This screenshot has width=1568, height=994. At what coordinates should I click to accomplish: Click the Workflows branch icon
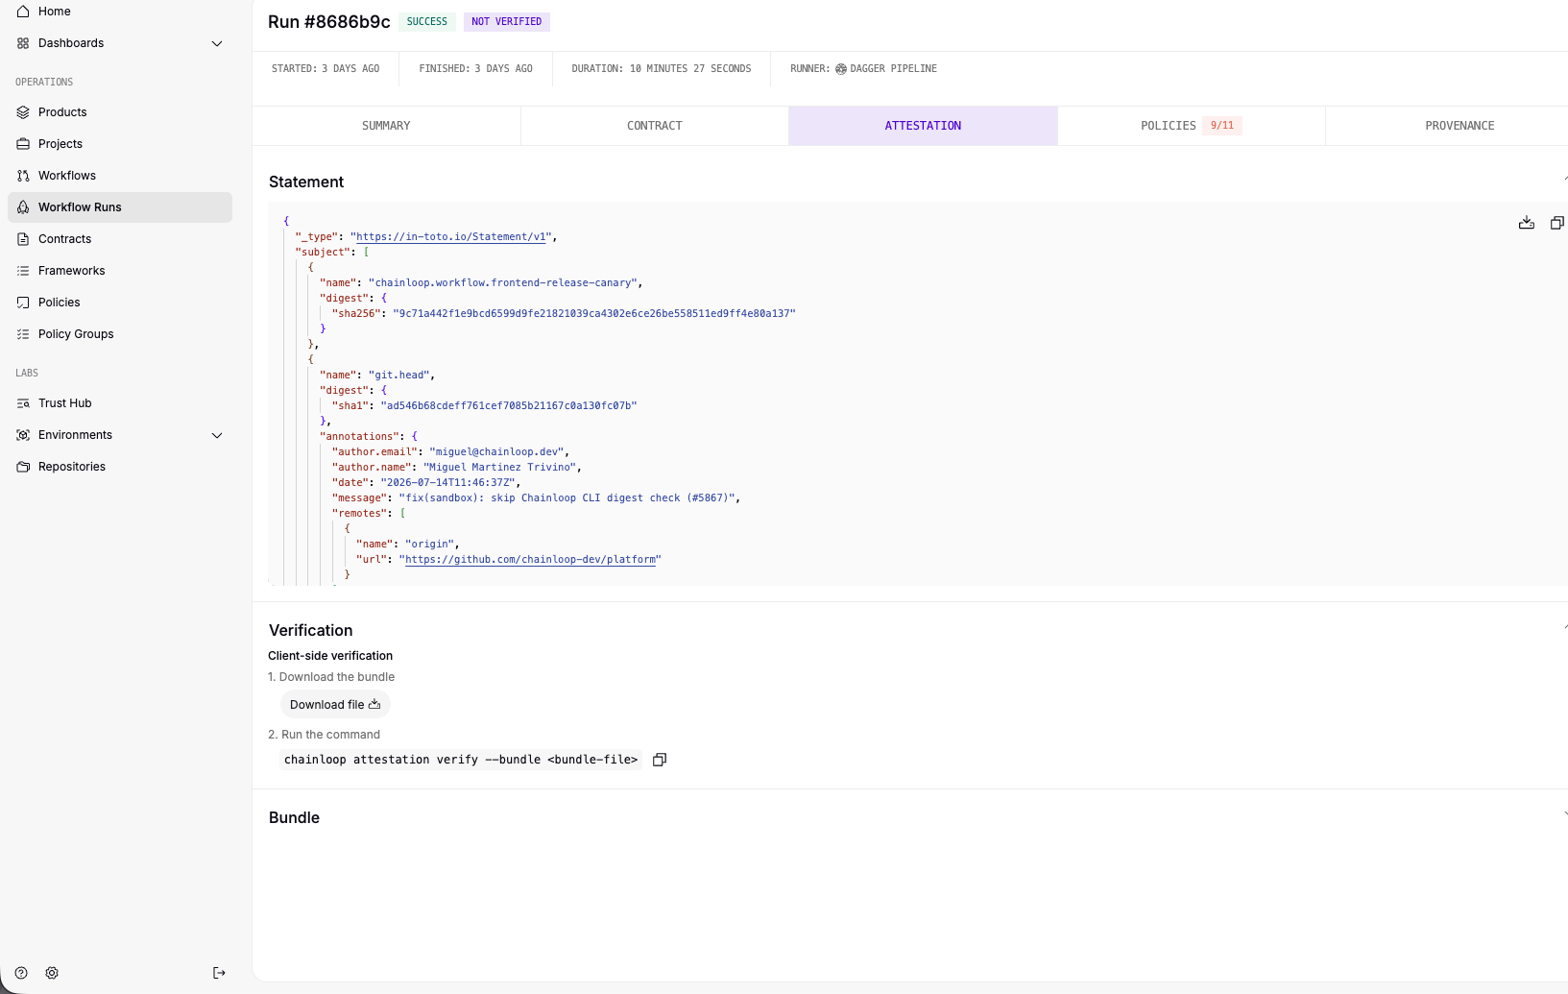tap(23, 176)
